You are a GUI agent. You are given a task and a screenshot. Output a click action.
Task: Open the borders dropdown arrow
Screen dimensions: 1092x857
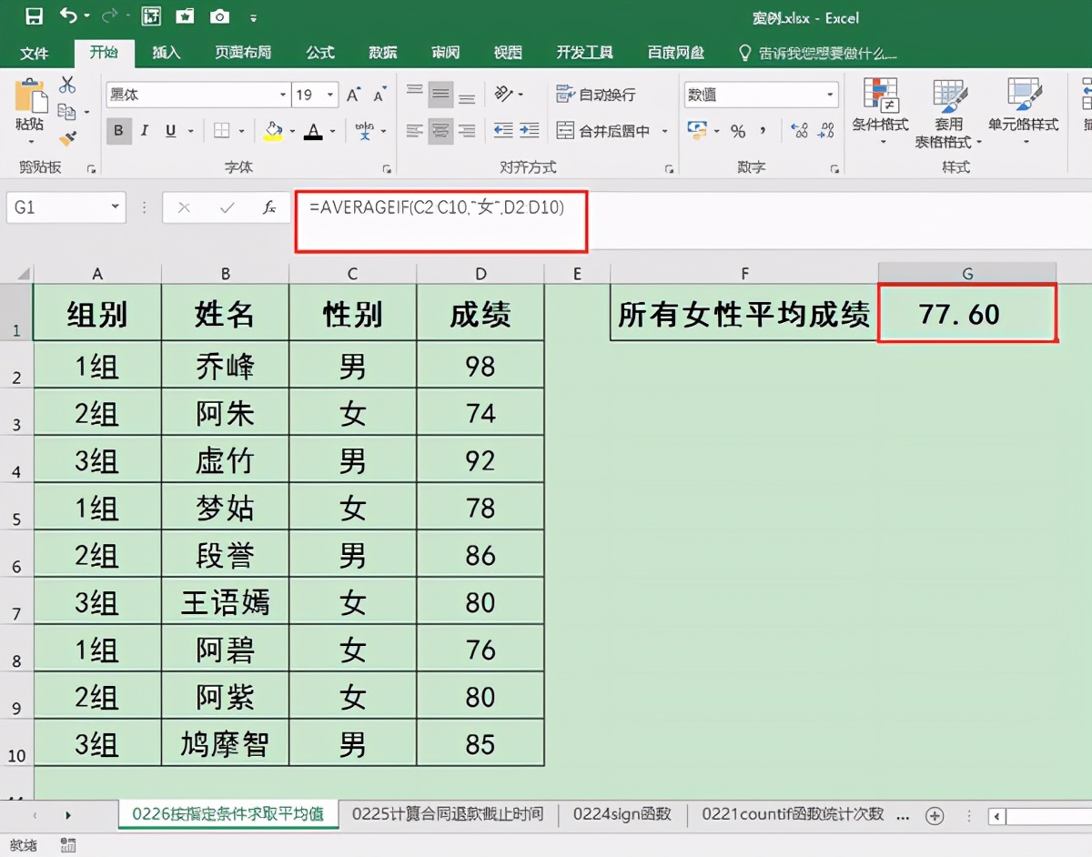click(241, 131)
